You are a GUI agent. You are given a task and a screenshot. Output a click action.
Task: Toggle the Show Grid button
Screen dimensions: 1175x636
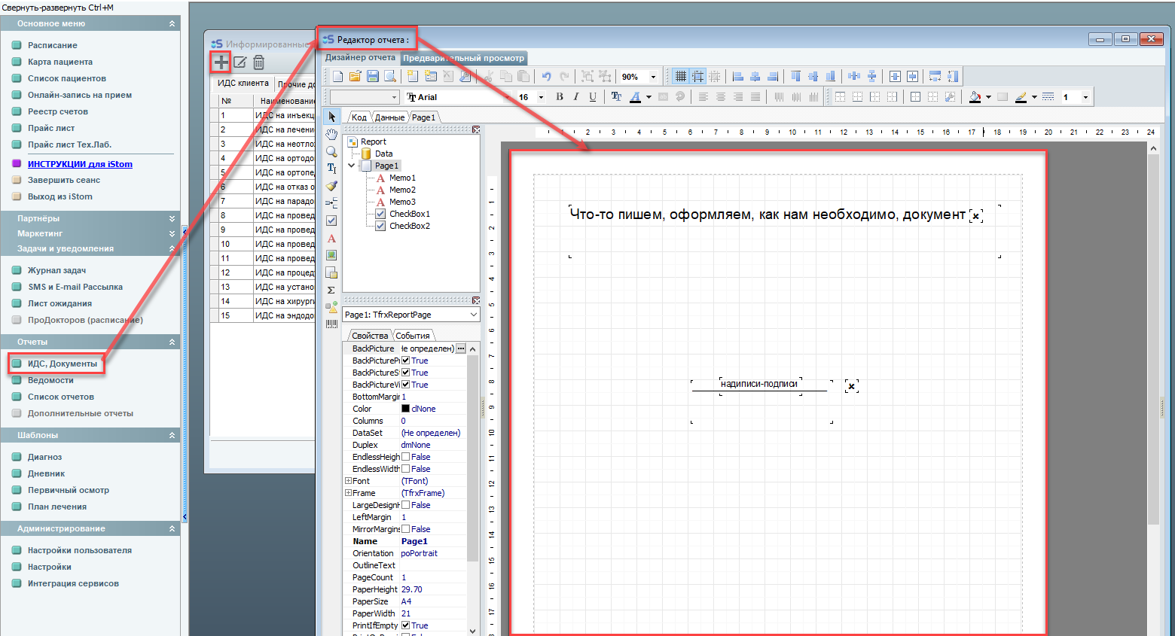pyautogui.click(x=680, y=76)
